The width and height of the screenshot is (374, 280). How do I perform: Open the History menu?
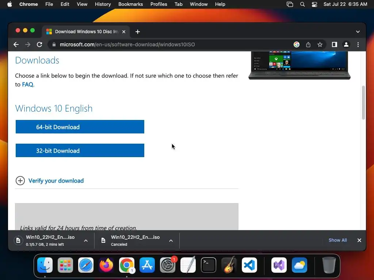[x=103, y=4]
